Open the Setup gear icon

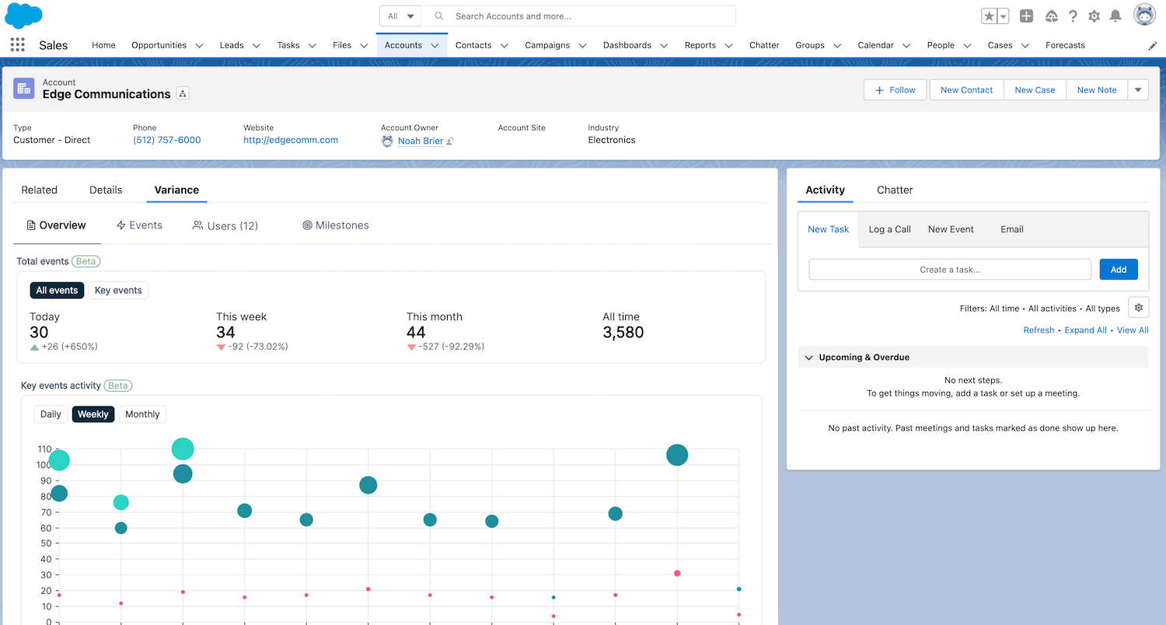(1094, 16)
